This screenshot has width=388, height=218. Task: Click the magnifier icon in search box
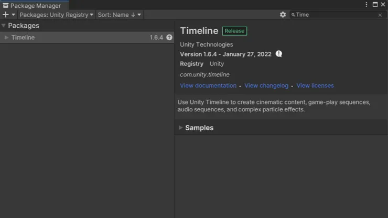coord(293,15)
